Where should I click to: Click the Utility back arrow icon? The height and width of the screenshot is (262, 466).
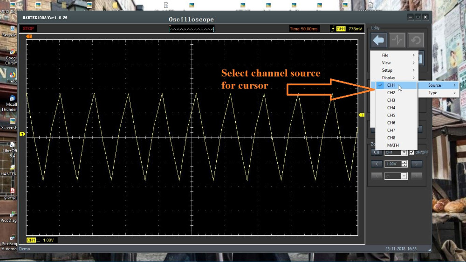[379, 41]
